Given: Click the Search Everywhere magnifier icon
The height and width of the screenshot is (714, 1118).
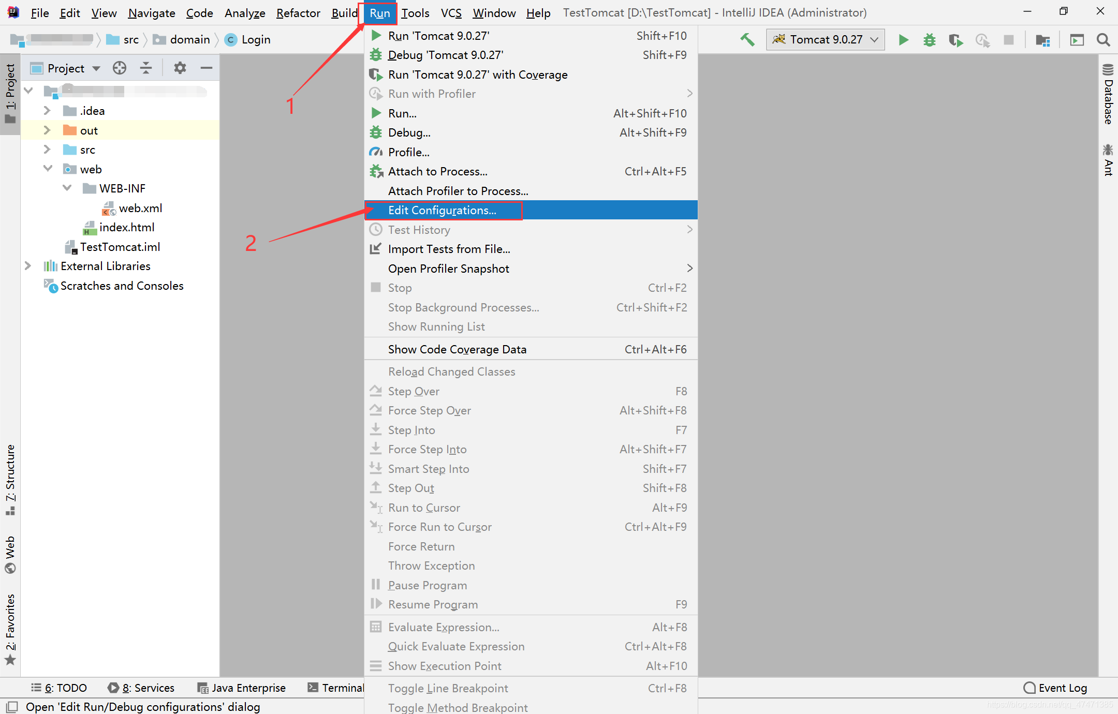Looking at the screenshot, I should [1103, 40].
